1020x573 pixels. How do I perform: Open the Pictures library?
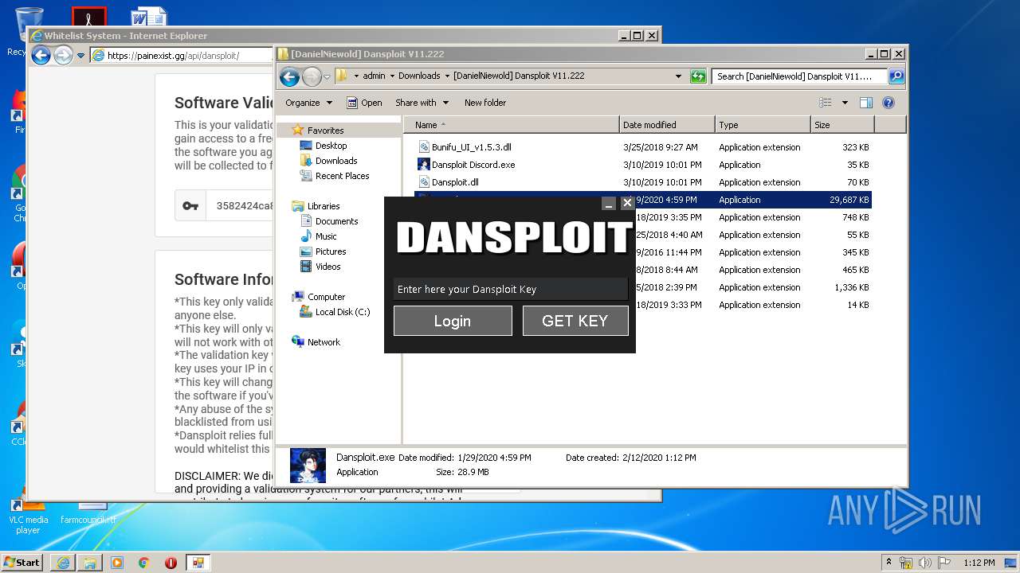330,251
